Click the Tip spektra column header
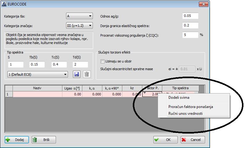Viewport: 245px width, 148px height. (180, 88)
